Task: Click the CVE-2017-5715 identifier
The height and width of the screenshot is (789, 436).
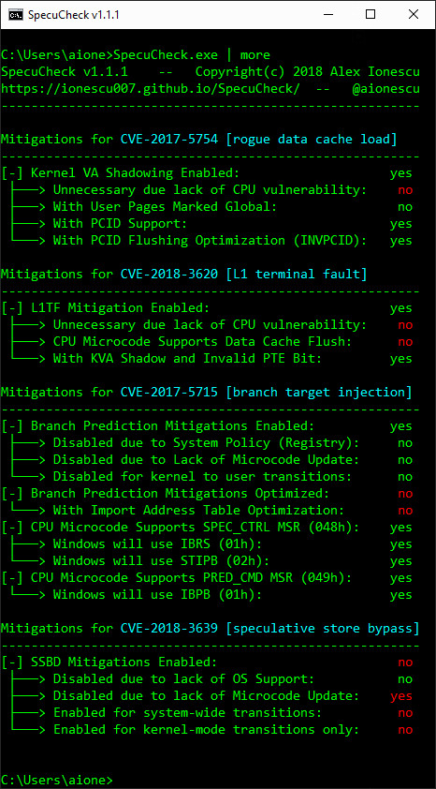Action: click(x=169, y=392)
